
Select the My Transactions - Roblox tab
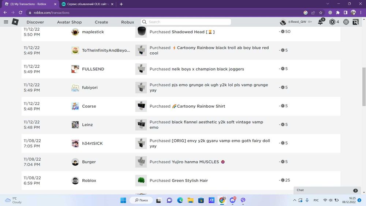pos(30,4)
